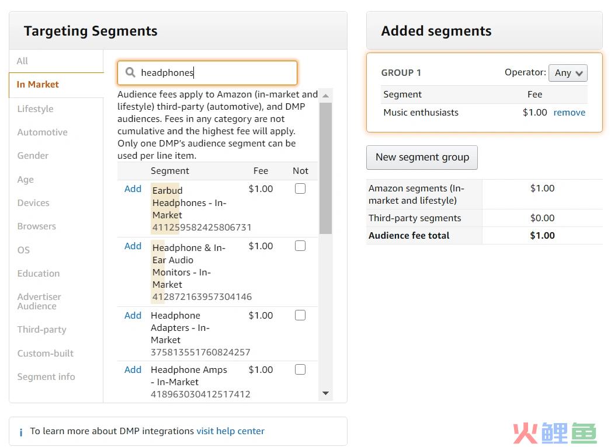Image resolution: width=611 pixels, height=447 pixels.
Task: Check Not box for Headphone & In-Ear Monitors
Action: [300, 246]
